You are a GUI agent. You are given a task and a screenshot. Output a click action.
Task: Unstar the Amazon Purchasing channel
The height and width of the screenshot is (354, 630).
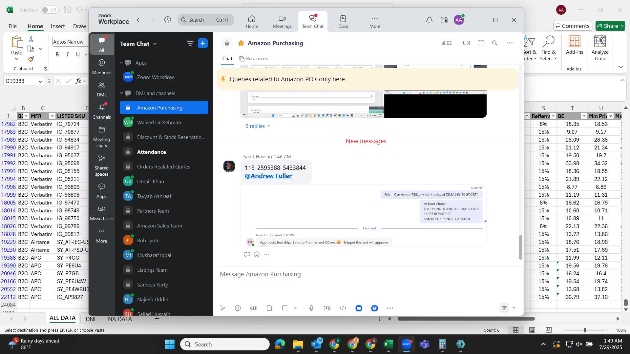(241, 43)
